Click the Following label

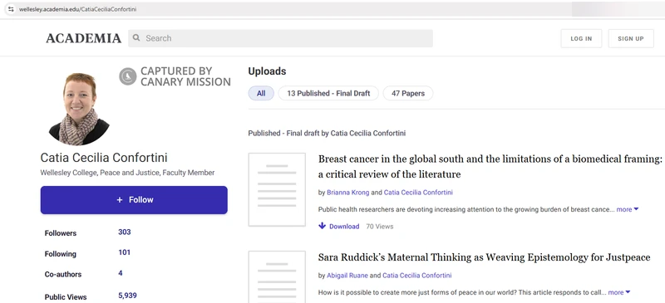(60, 254)
